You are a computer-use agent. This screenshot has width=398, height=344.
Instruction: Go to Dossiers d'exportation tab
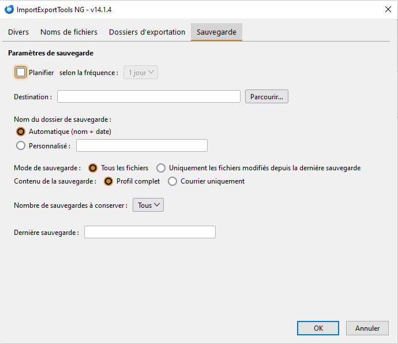(x=147, y=32)
